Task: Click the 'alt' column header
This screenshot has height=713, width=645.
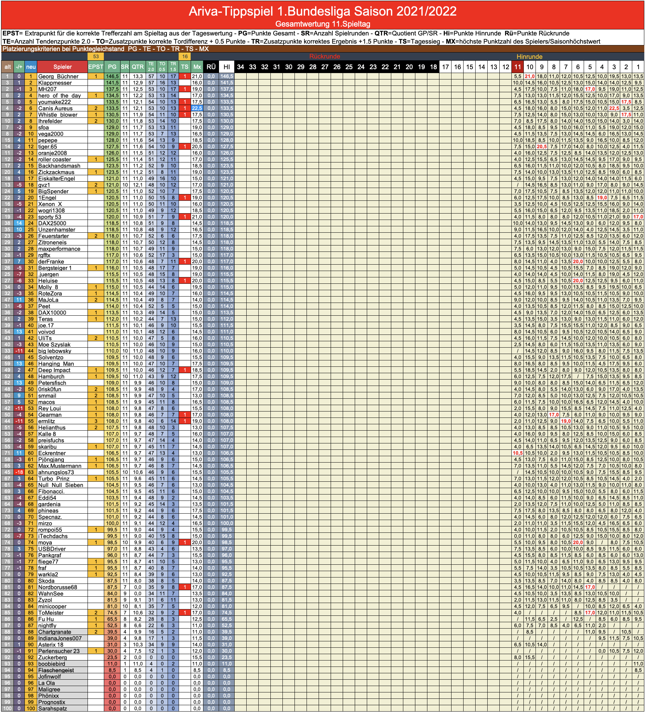Action: [7, 67]
